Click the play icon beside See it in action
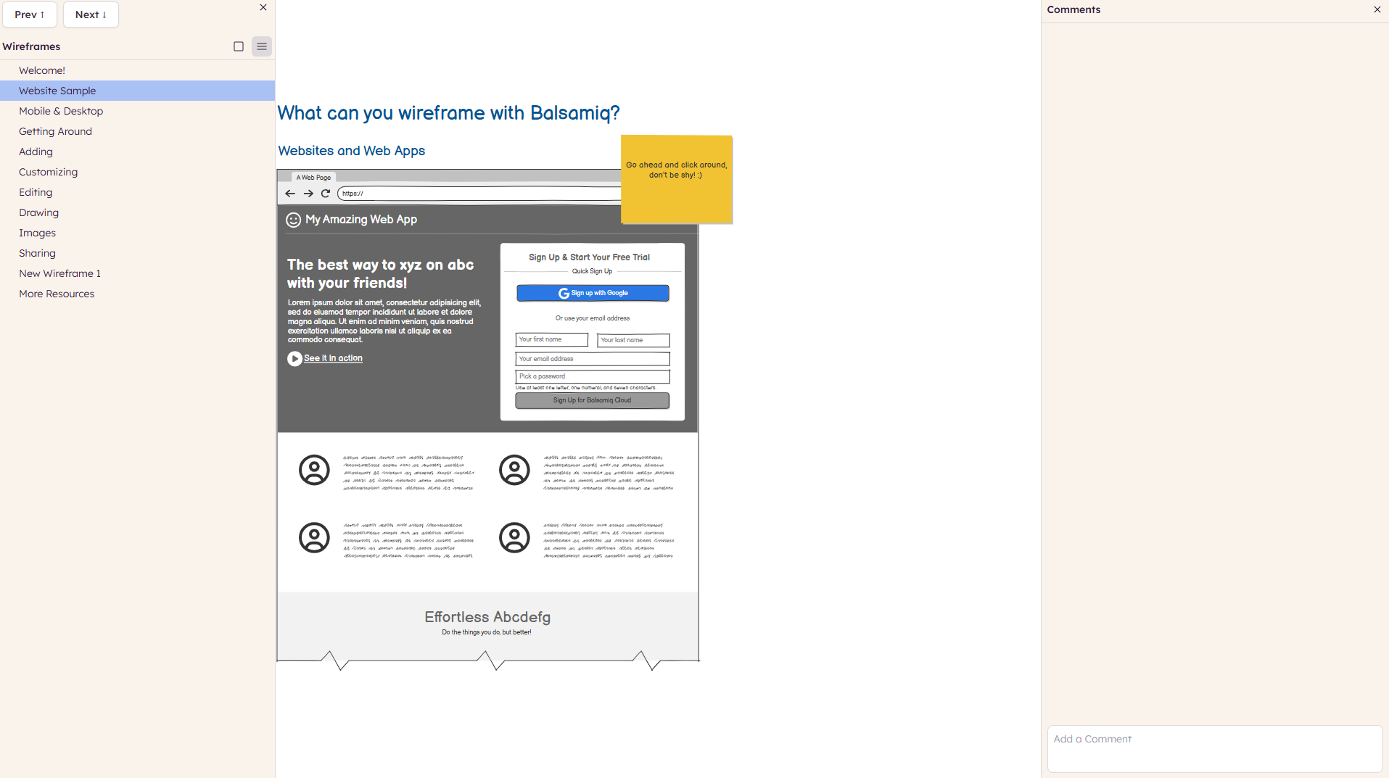This screenshot has height=778, width=1389. [x=294, y=359]
